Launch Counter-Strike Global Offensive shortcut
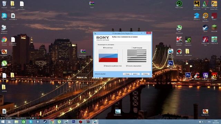221x124 pixels. click(214, 6)
